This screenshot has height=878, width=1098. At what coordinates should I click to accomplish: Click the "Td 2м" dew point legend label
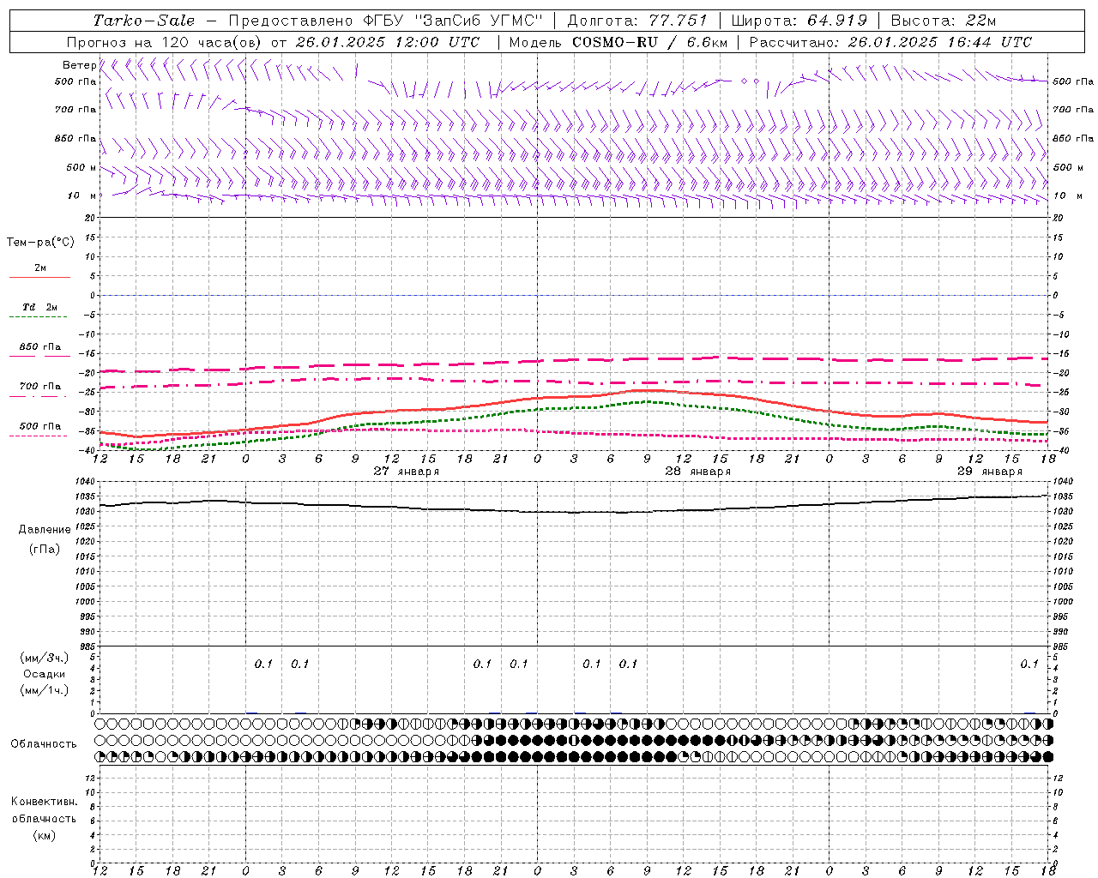(x=40, y=307)
